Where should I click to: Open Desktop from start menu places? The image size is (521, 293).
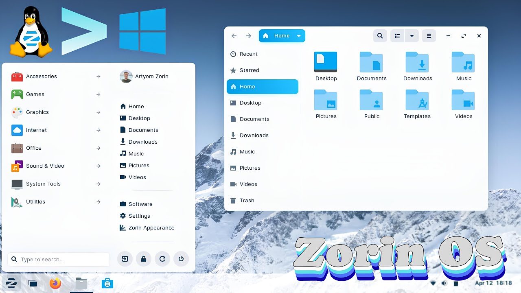tap(135, 118)
